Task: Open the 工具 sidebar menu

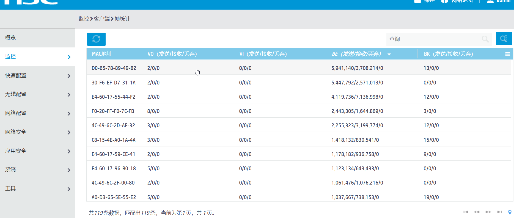Action: [37, 188]
